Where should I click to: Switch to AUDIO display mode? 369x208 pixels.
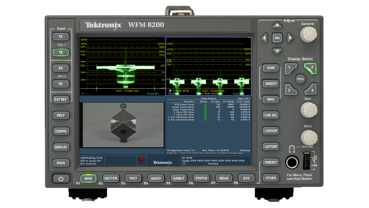[156, 178]
